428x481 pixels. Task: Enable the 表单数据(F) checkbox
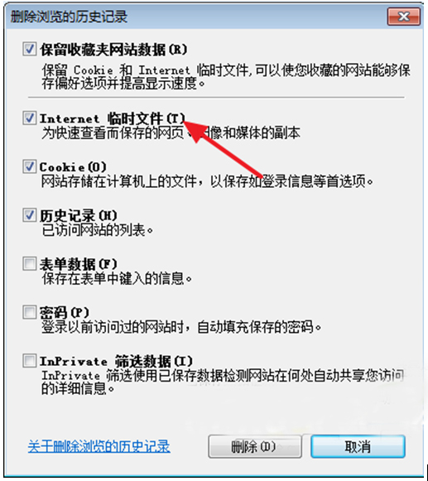click(x=30, y=263)
